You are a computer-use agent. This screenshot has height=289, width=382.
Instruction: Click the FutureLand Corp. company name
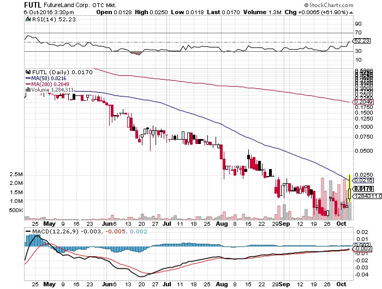(67, 5)
